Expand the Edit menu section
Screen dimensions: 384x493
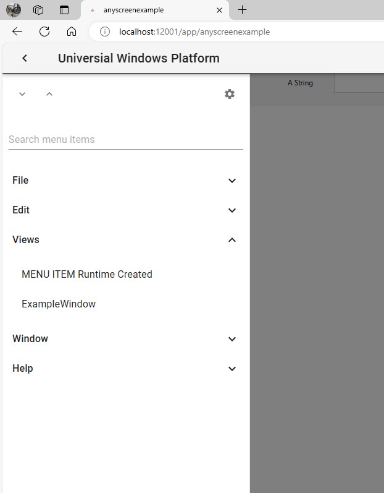pyautogui.click(x=232, y=210)
